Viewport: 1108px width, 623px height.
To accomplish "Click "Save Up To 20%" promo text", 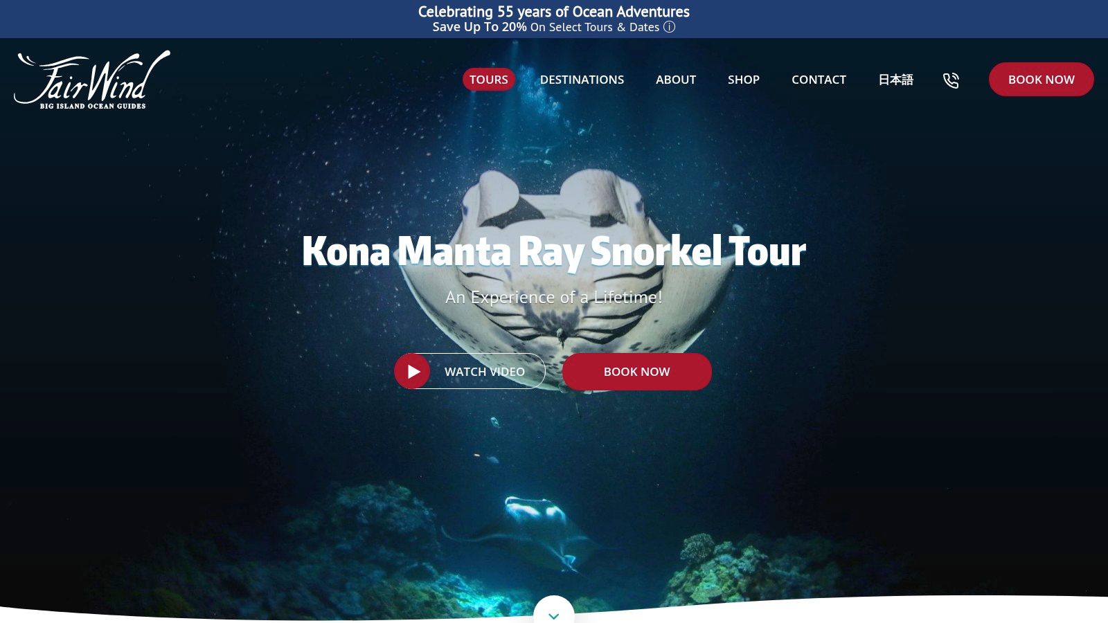I will (479, 27).
